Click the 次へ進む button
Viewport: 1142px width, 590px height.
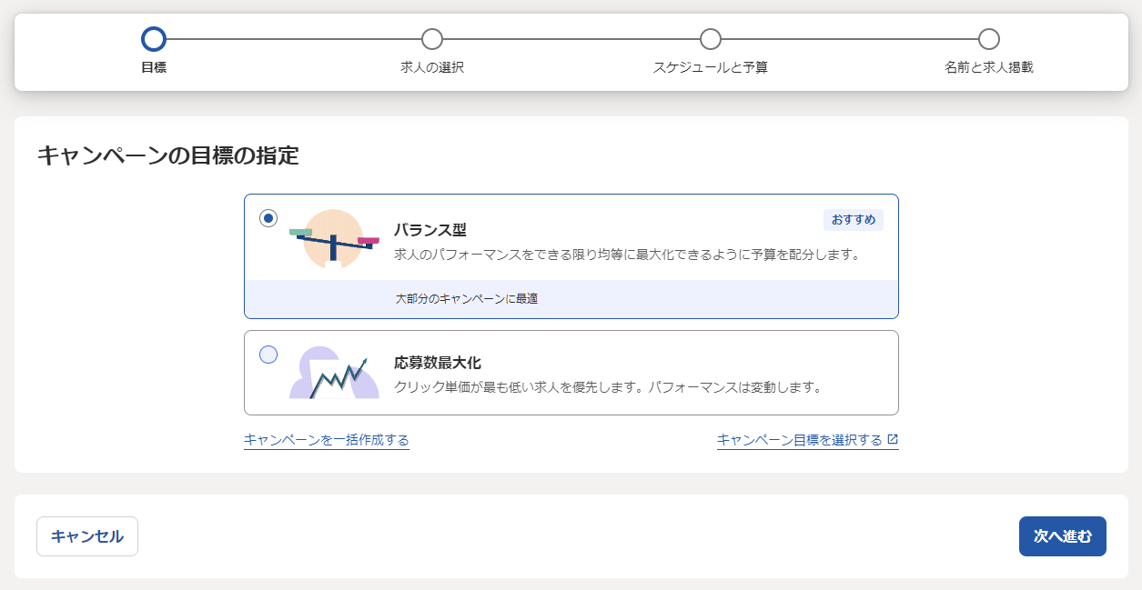[1063, 536]
